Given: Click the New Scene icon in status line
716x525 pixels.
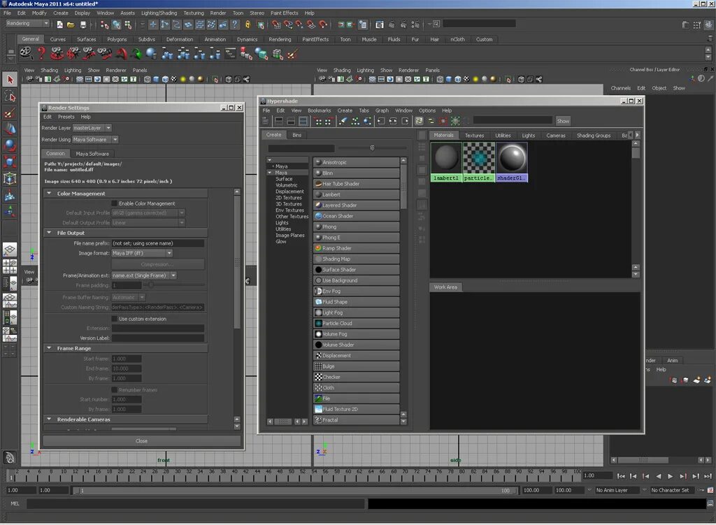Looking at the screenshot, I should tap(60, 24).
